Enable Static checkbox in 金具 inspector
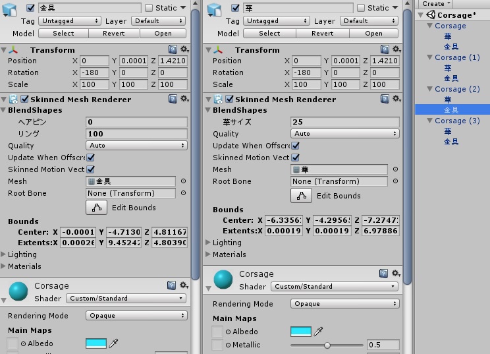The width and height of the screenshot is (490, 354). click(x=149, y=8)
